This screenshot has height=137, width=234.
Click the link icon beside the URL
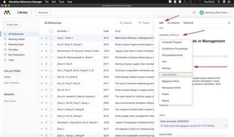tap(161, 126)
